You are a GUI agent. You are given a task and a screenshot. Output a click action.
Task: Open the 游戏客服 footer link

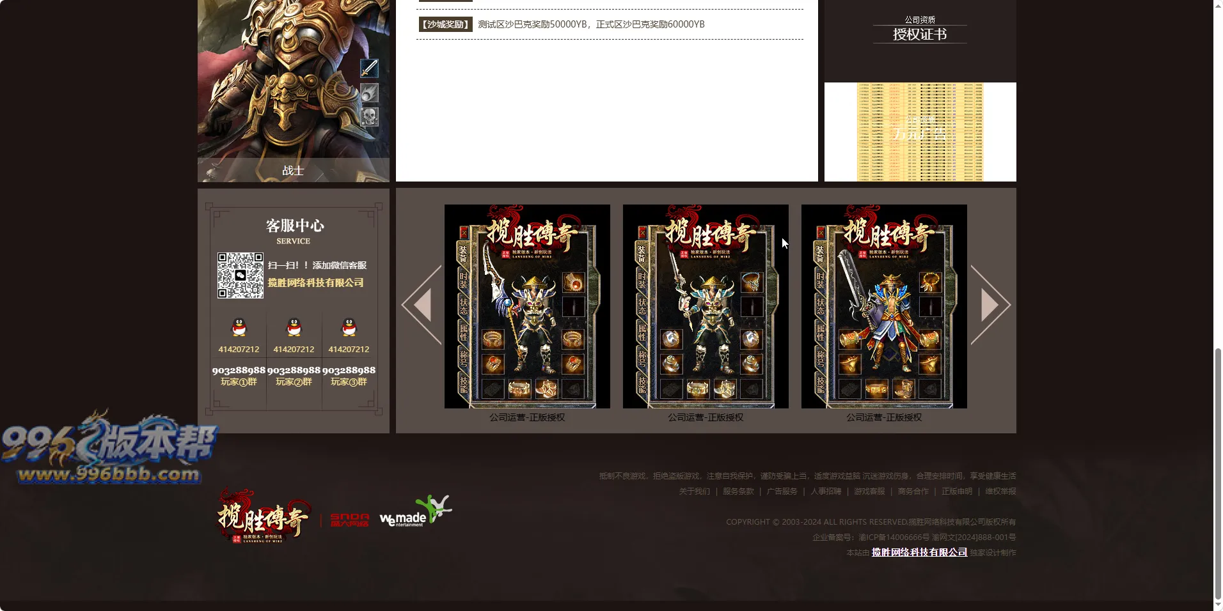coord(869,491)
